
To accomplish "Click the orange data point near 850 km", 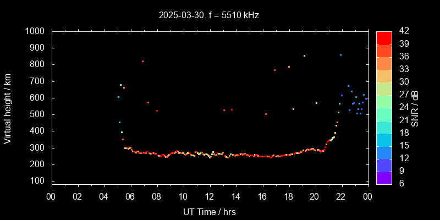I will pos(304,56).
